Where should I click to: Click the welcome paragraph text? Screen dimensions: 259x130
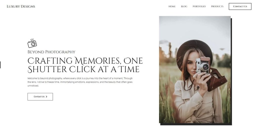tap(80, 82)
